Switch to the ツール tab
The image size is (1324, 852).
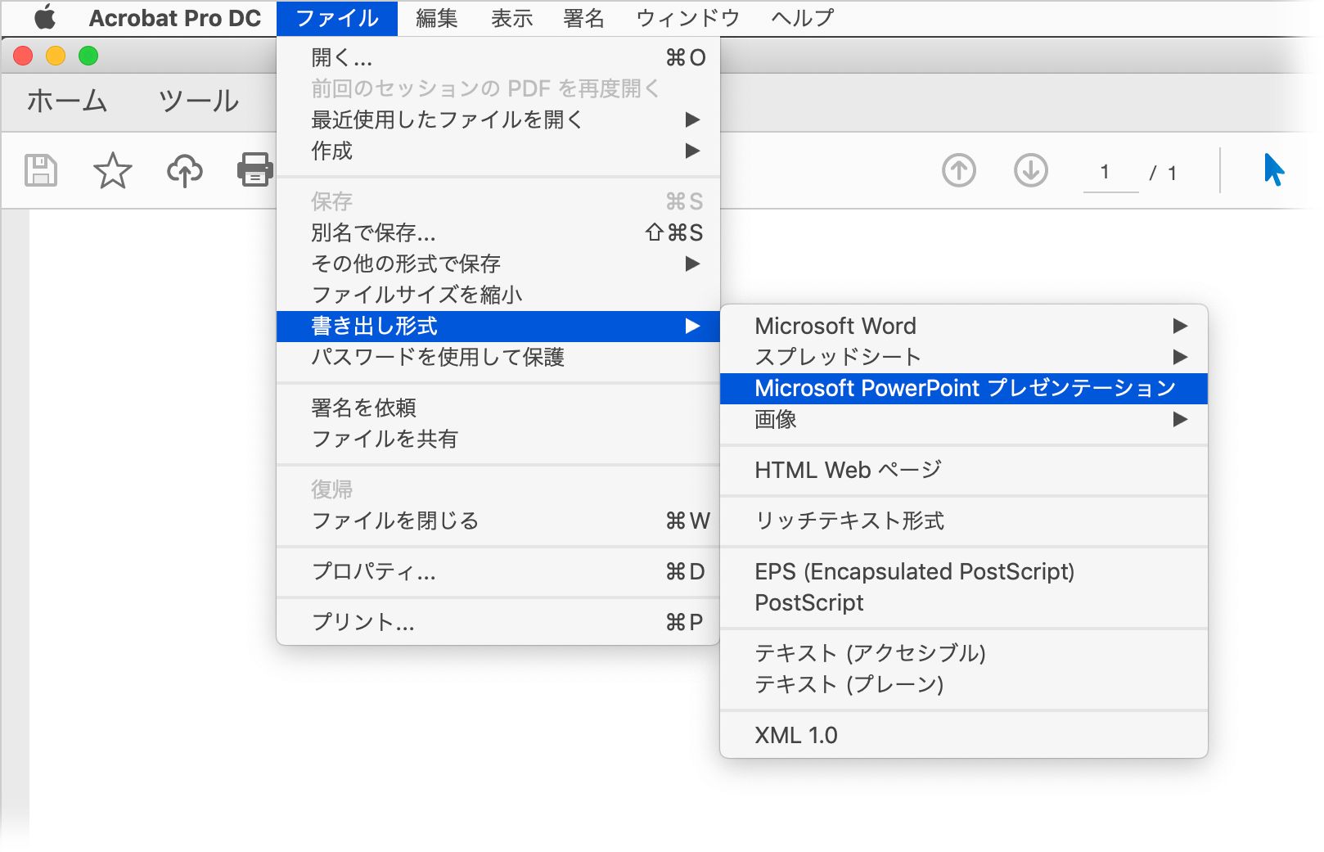tap(199, 101)
